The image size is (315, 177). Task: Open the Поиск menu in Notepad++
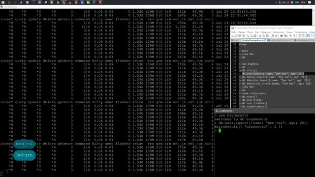click(250, 32)
